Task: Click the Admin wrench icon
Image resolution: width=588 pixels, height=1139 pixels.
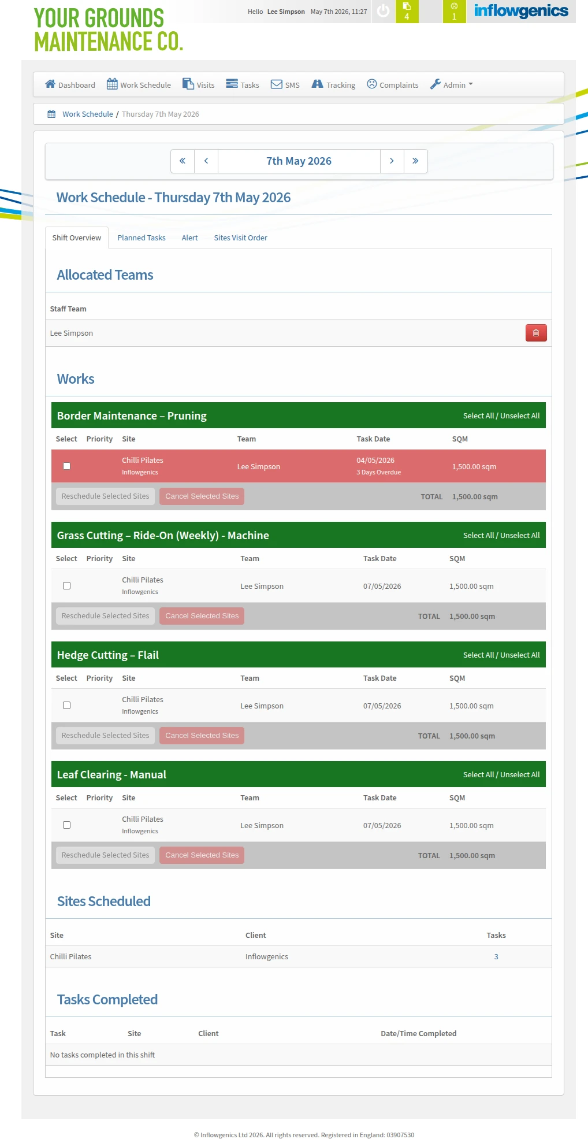Action: [436, 84]
